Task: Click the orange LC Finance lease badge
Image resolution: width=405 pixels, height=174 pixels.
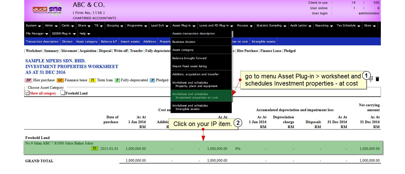Action: 60,80
